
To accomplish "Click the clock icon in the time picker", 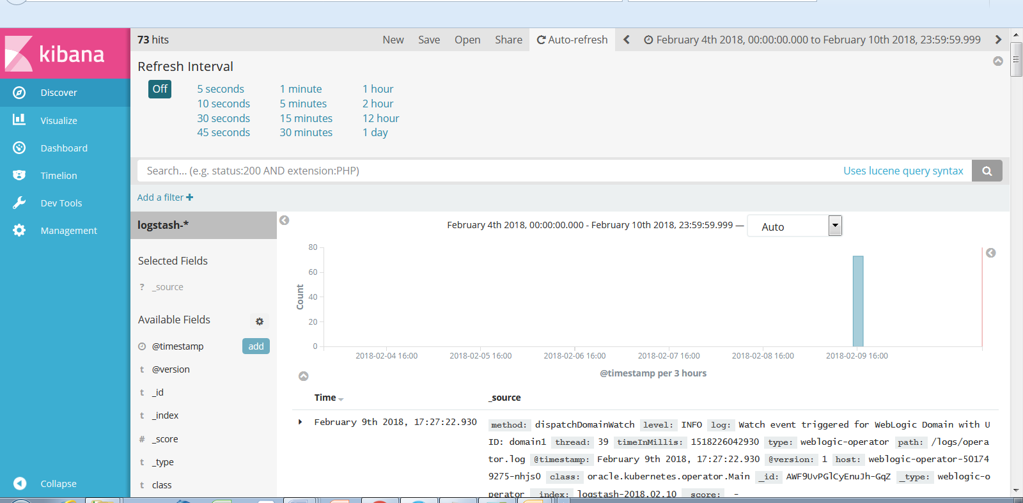I will click(x=648, y=40).
